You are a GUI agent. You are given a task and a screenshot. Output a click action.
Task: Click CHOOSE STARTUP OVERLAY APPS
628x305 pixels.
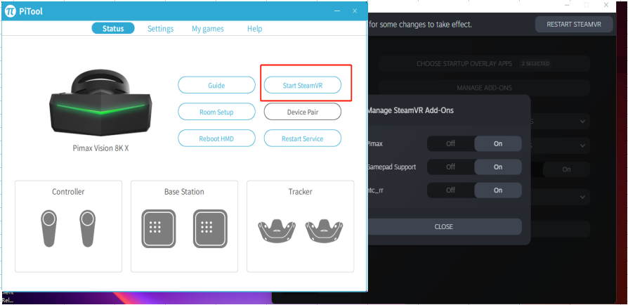coord(484,64)
